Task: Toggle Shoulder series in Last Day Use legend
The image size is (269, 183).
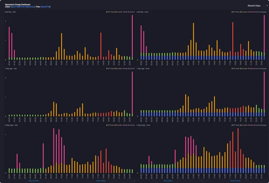Action: [x=119, y=12]
